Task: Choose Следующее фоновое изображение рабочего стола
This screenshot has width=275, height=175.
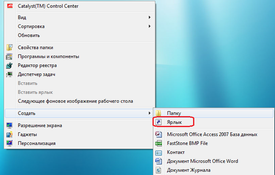Action: click(75, 101)
